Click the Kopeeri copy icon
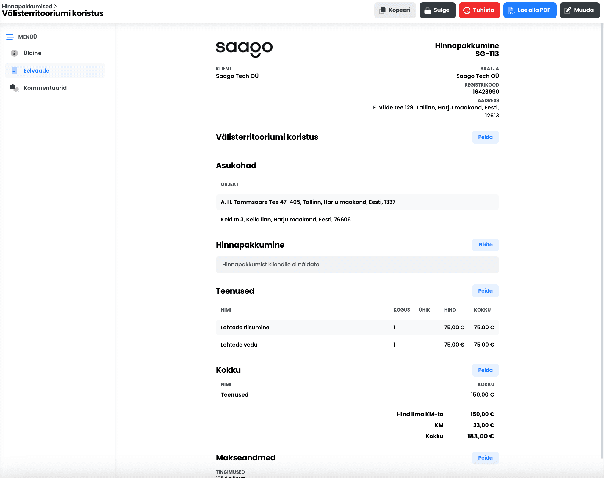 (382, 10)
